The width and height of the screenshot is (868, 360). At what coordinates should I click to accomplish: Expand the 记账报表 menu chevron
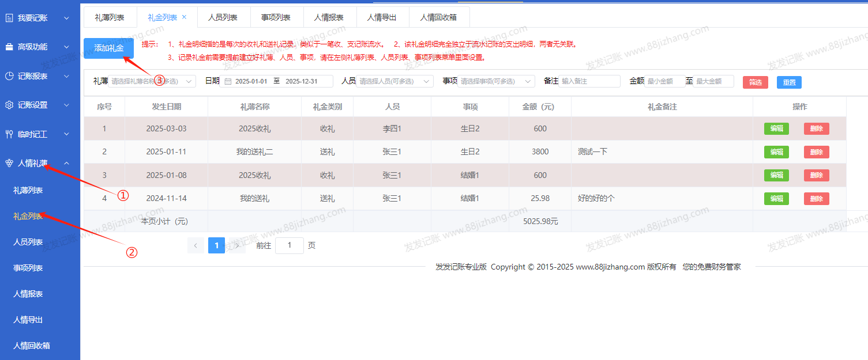tap(66, 76)
